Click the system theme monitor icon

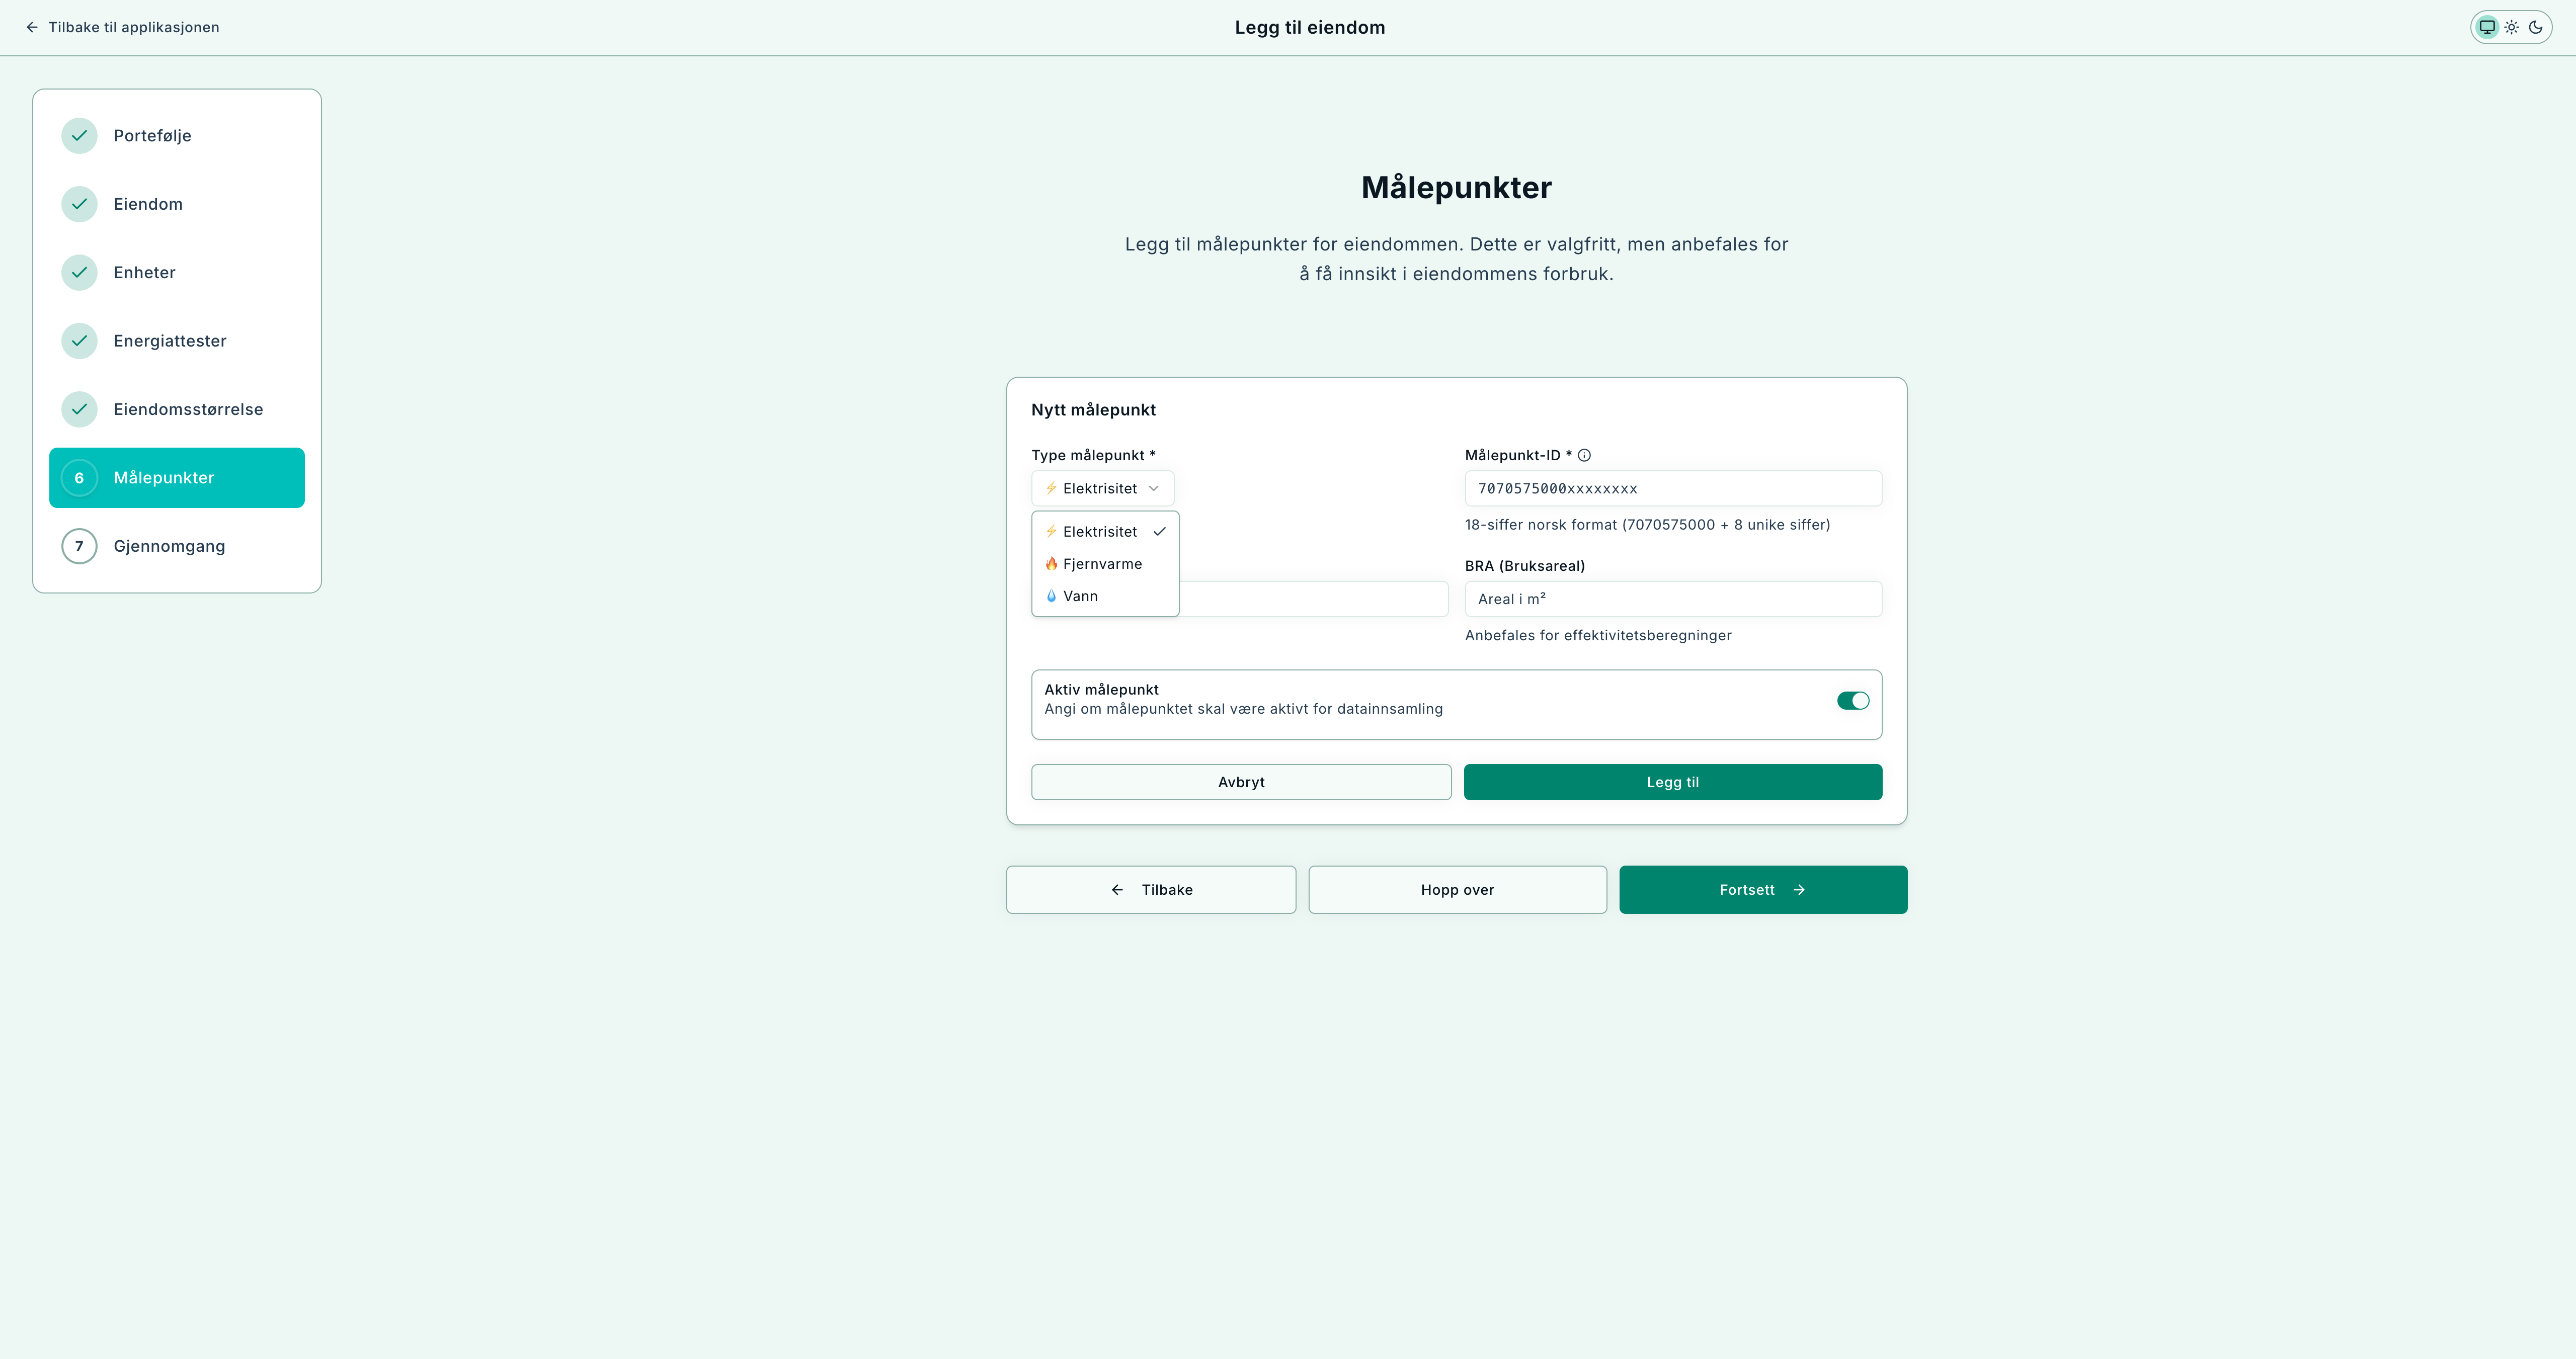2487,27
